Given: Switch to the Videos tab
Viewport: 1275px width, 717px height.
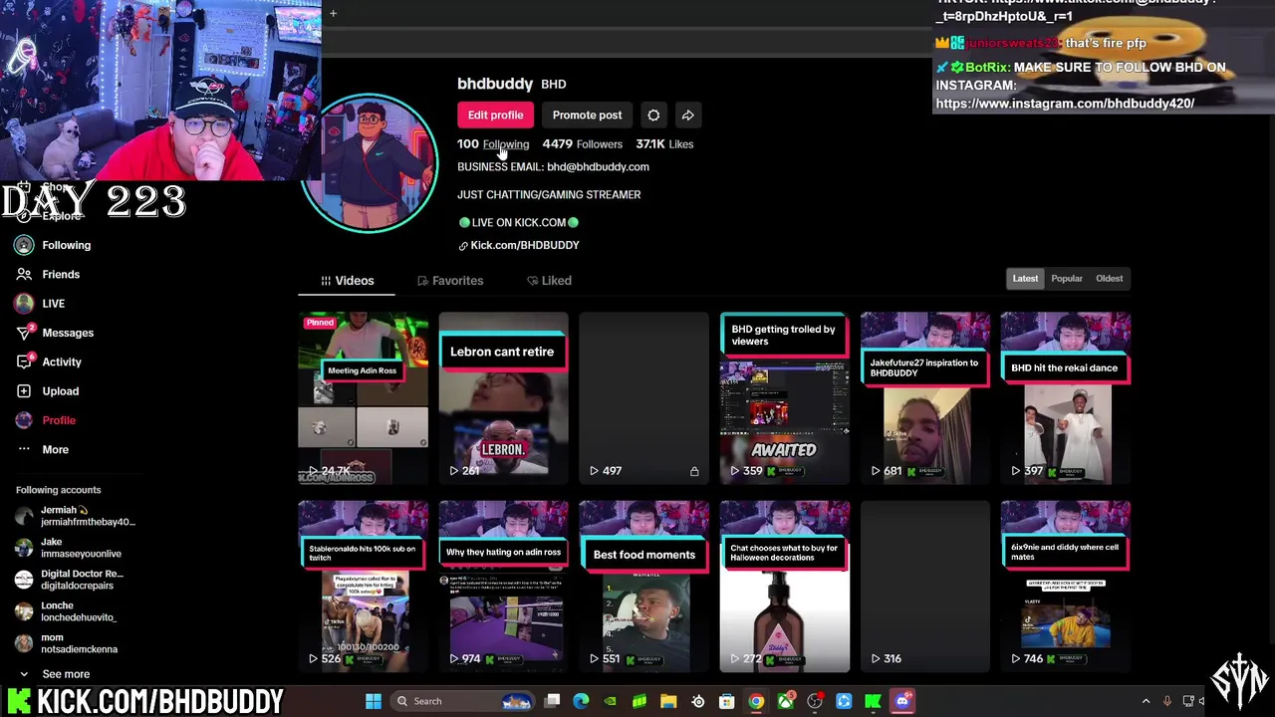Looking at the screenshot, I should 347,281.
